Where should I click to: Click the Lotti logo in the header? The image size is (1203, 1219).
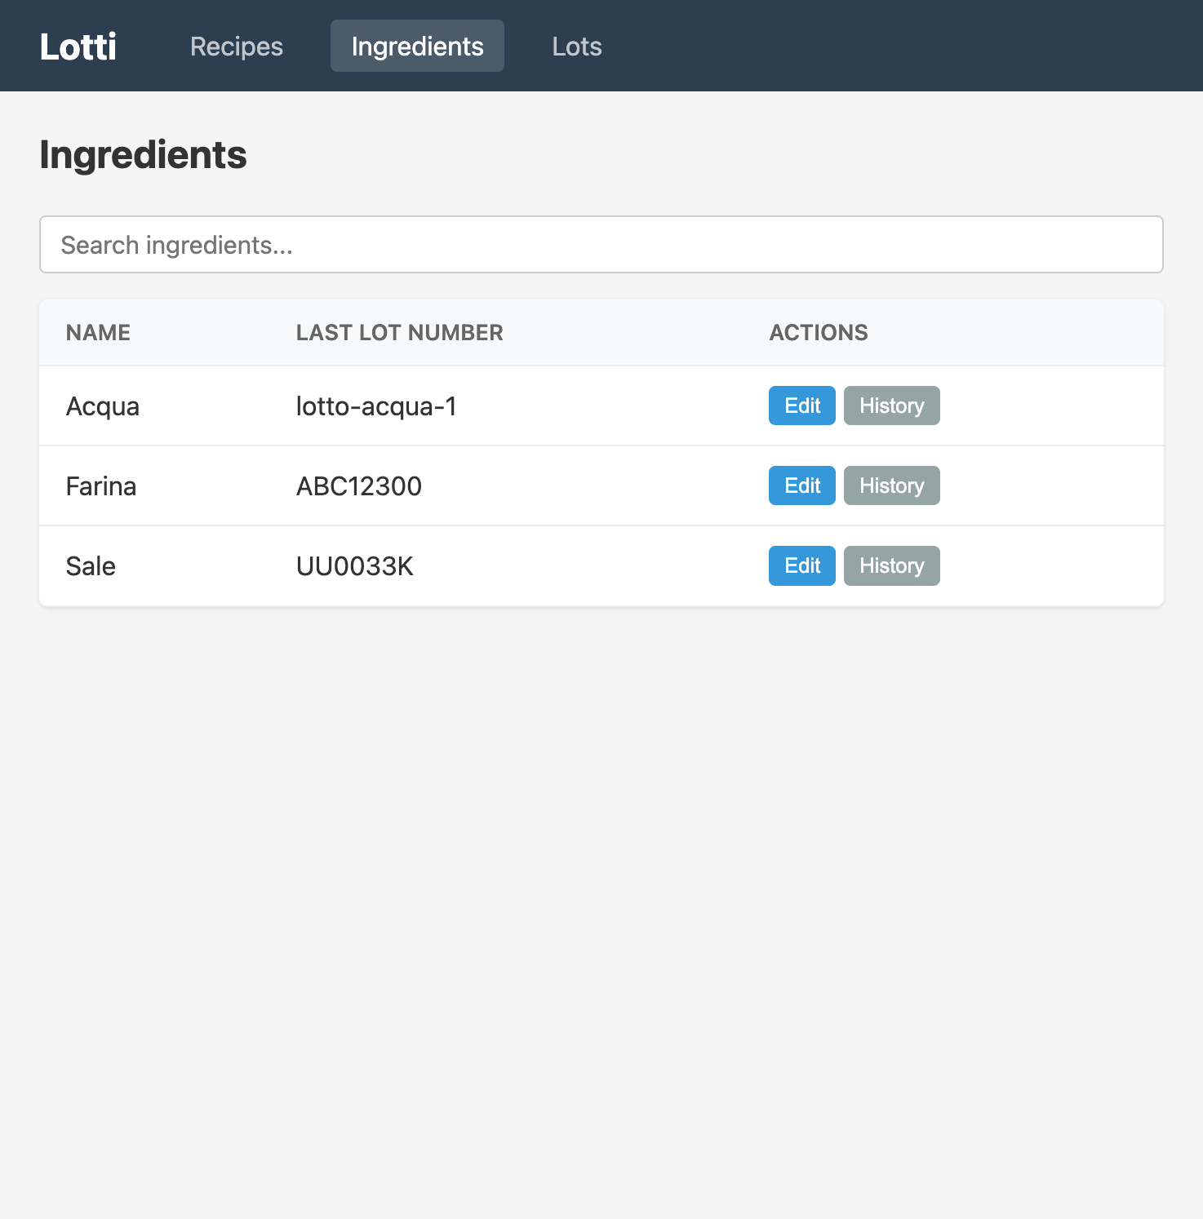pyautogui.click(x=78, y=47)
